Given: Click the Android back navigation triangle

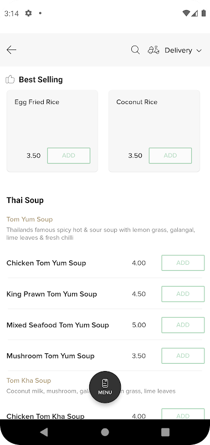Looking at the screenshot, I should pyautogui.click(x=44, y=432).
